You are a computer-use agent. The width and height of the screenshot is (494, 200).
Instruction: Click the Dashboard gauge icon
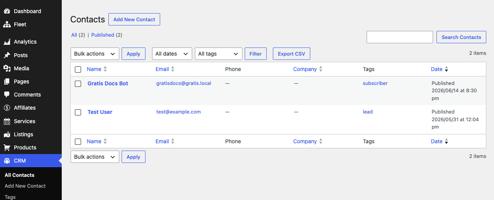7,11
